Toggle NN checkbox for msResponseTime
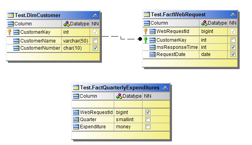 point(233,47)
